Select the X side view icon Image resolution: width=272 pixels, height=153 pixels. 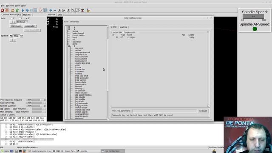(68, 10)
